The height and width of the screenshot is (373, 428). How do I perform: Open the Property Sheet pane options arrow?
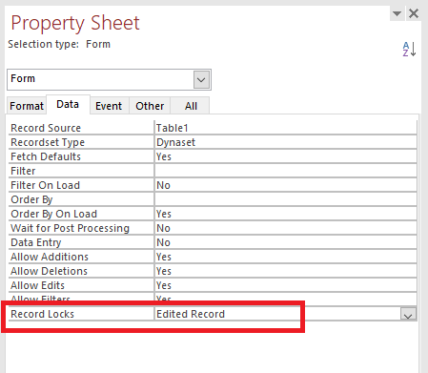397,13
